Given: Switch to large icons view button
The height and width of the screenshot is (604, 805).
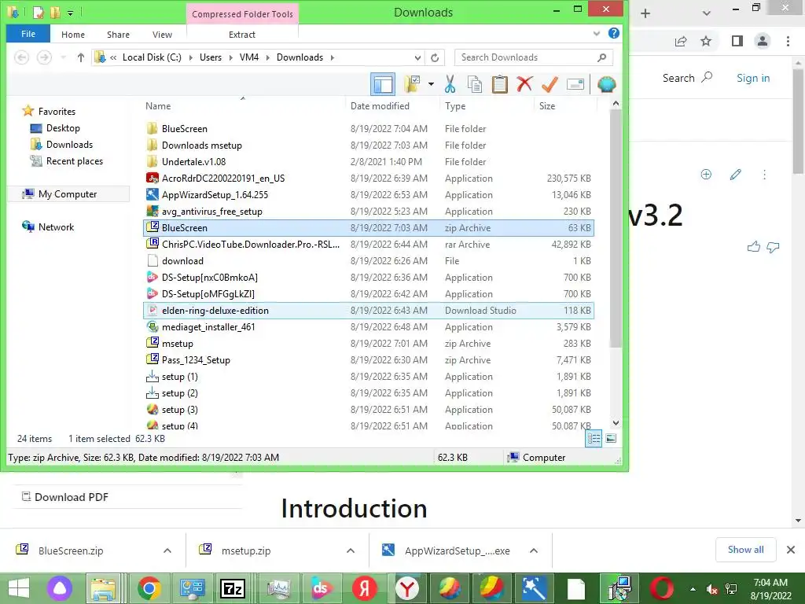Looking at the screenshot, I should coord(610,438).
